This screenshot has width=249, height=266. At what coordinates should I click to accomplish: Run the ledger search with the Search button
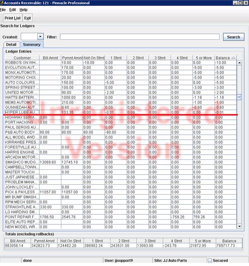tap(233, 37)
